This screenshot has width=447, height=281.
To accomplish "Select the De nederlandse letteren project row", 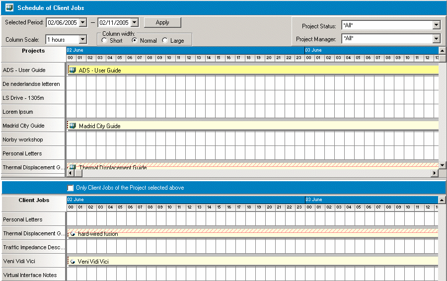I will (33, 84).
